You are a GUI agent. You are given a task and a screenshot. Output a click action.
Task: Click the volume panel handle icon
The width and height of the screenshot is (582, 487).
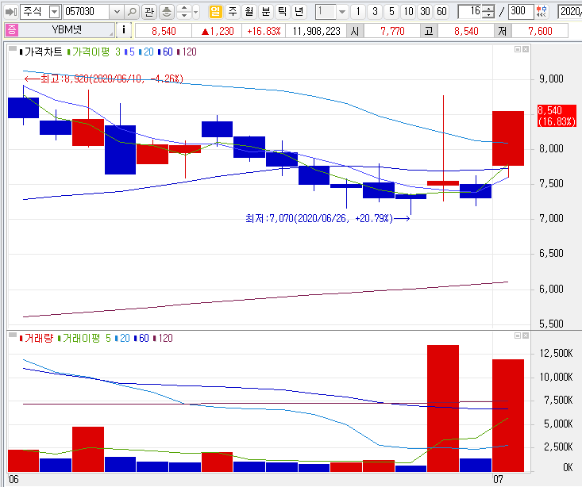click(x=12, y=336)
